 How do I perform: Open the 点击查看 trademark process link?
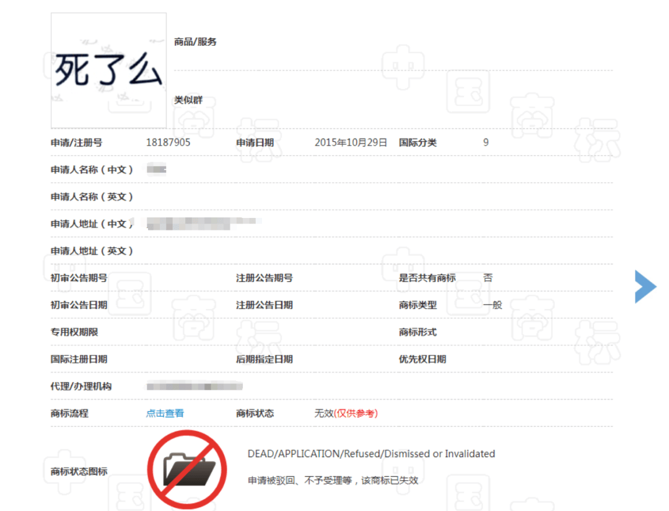[165, 413]
